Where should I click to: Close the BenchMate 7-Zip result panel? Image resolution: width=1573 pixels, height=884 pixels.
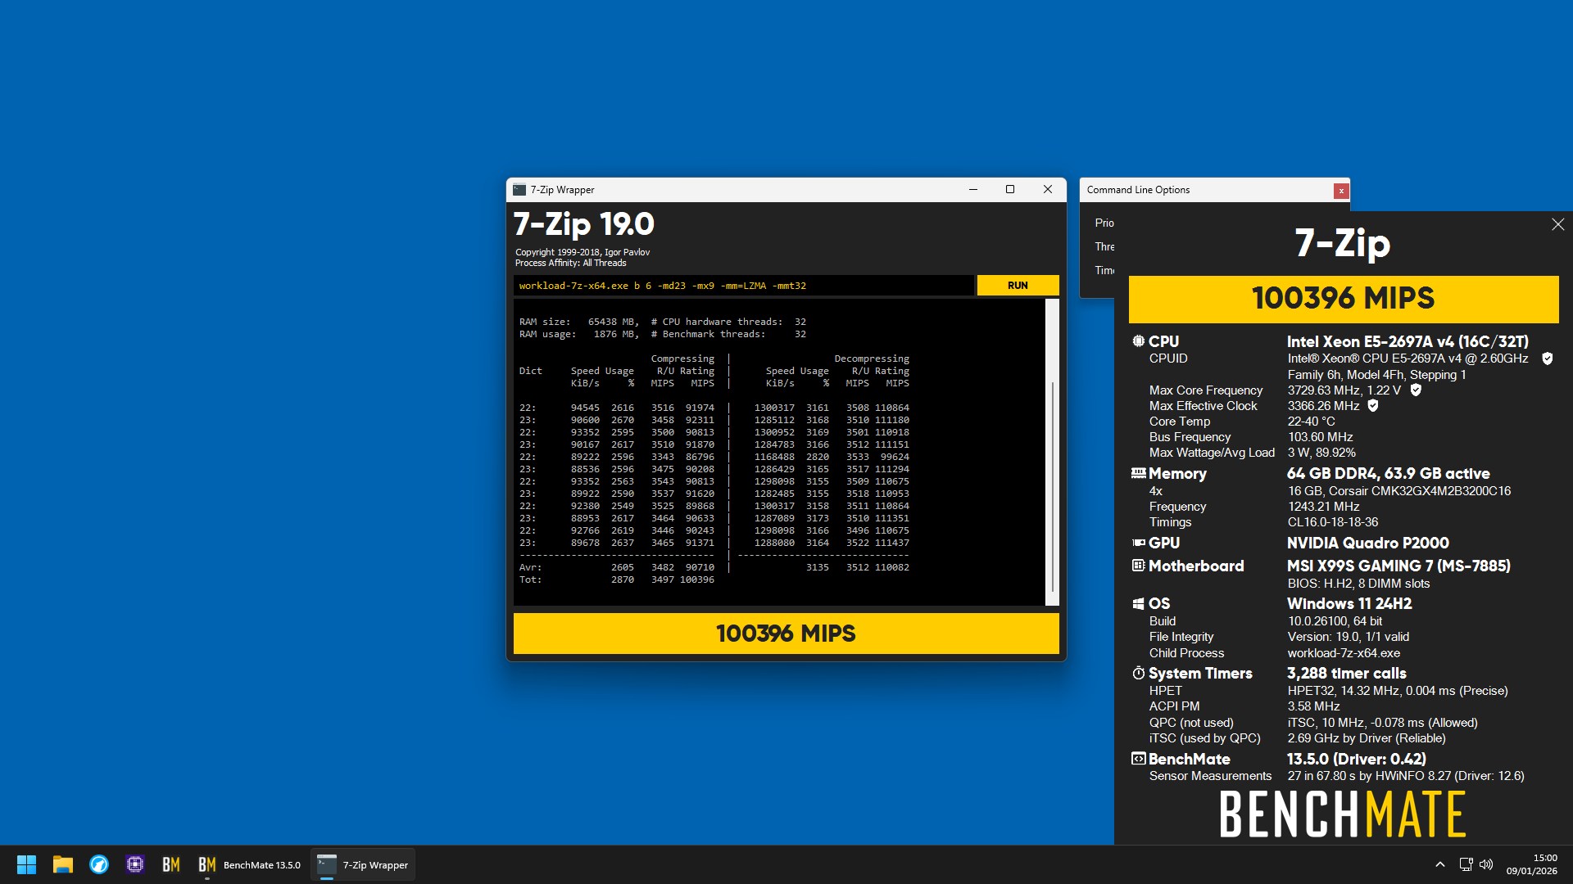[x=1557, y=224]
